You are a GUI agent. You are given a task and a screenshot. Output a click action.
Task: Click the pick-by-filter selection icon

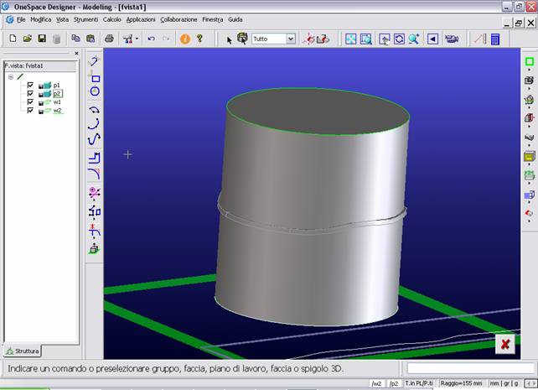242,39
